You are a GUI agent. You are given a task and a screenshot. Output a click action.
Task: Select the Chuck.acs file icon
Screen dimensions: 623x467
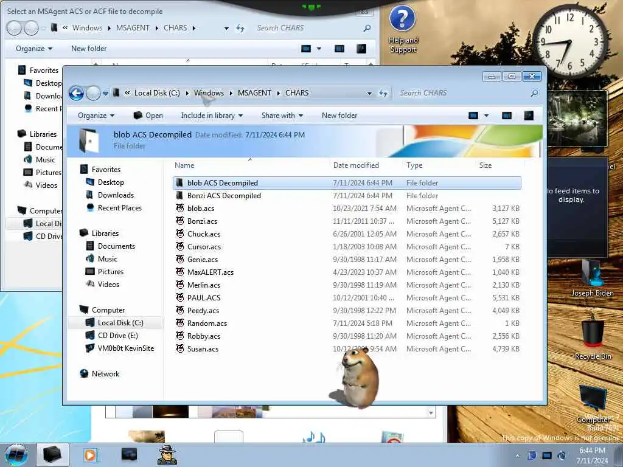(x=180, y=234)
